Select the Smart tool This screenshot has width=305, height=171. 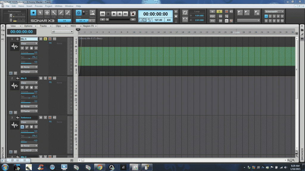click(x=33, y=13)
